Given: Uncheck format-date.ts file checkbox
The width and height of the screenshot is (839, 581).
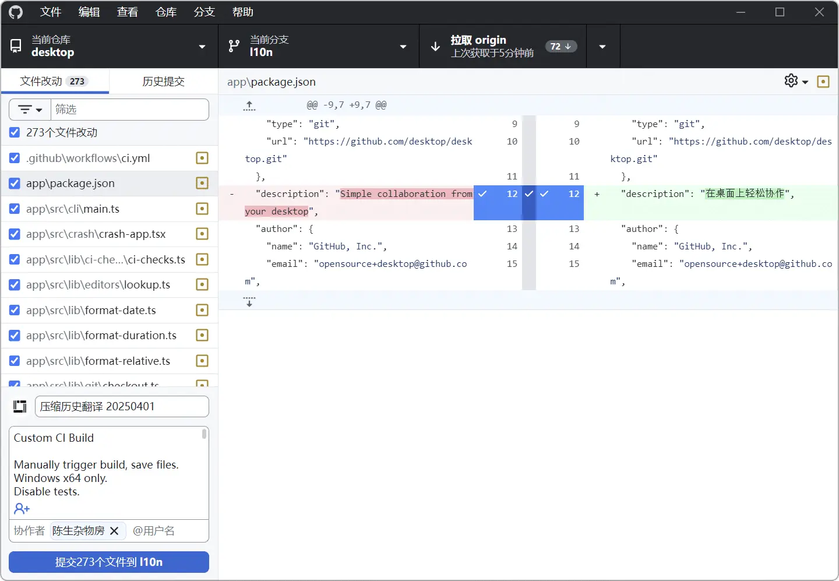Looking at the screenshot, I should tap(15, 310).
